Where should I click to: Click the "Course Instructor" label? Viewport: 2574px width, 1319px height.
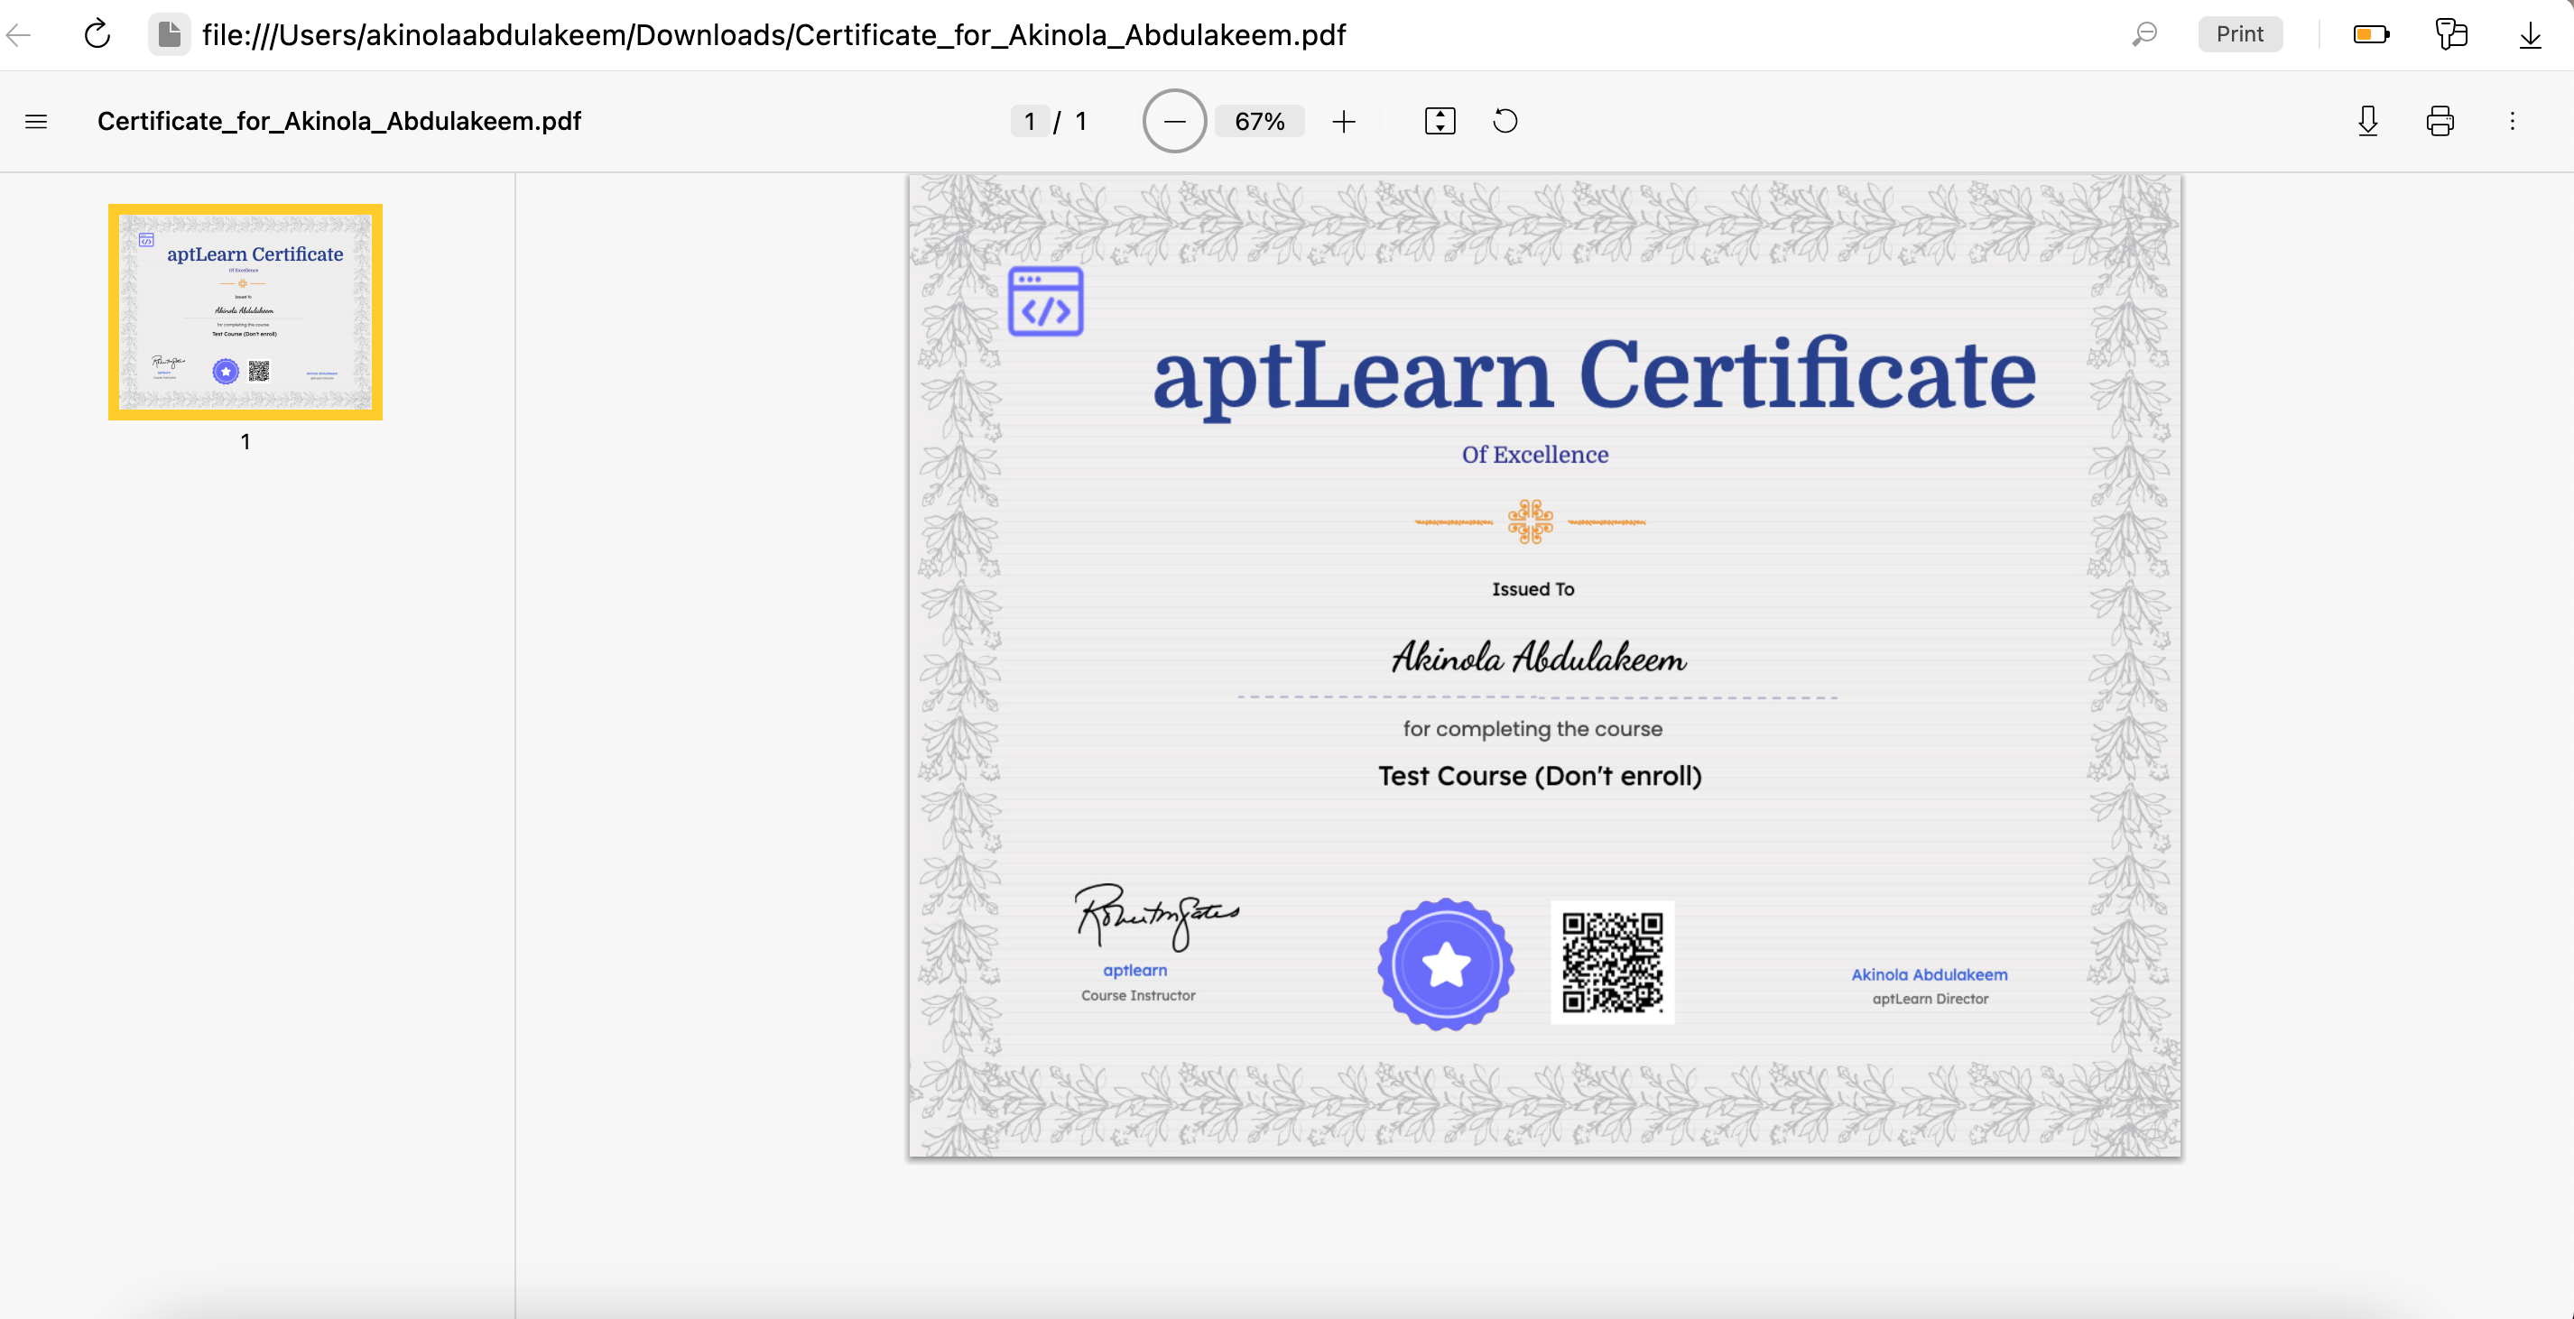pyautogui.click(x=1138, y=995)
